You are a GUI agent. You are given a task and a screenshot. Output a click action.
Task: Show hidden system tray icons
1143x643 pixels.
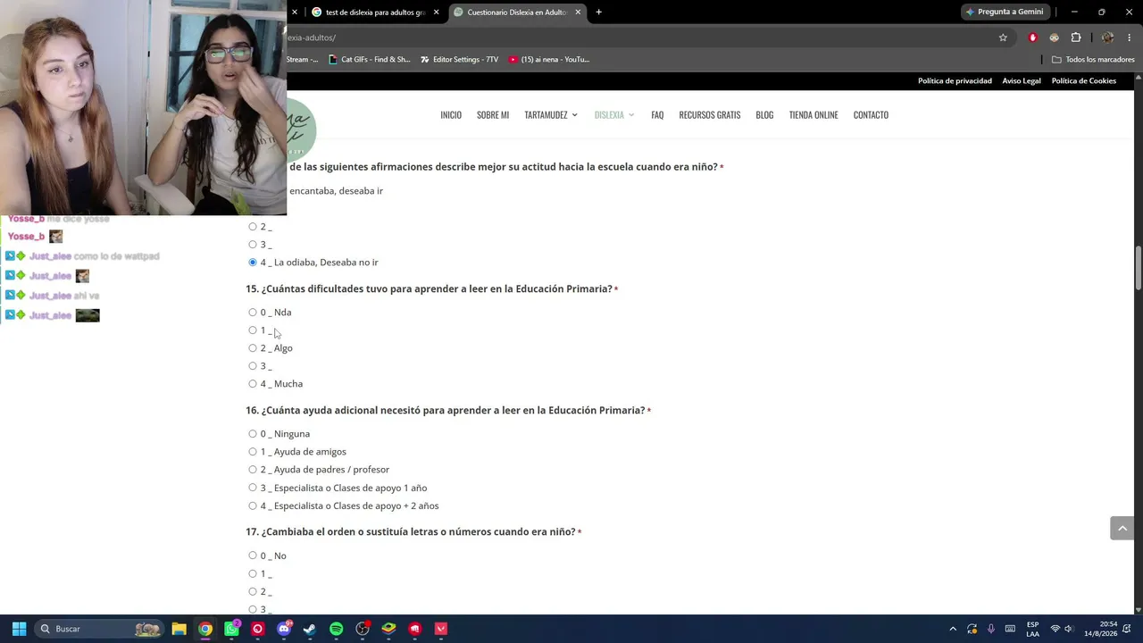pos(952,629)
